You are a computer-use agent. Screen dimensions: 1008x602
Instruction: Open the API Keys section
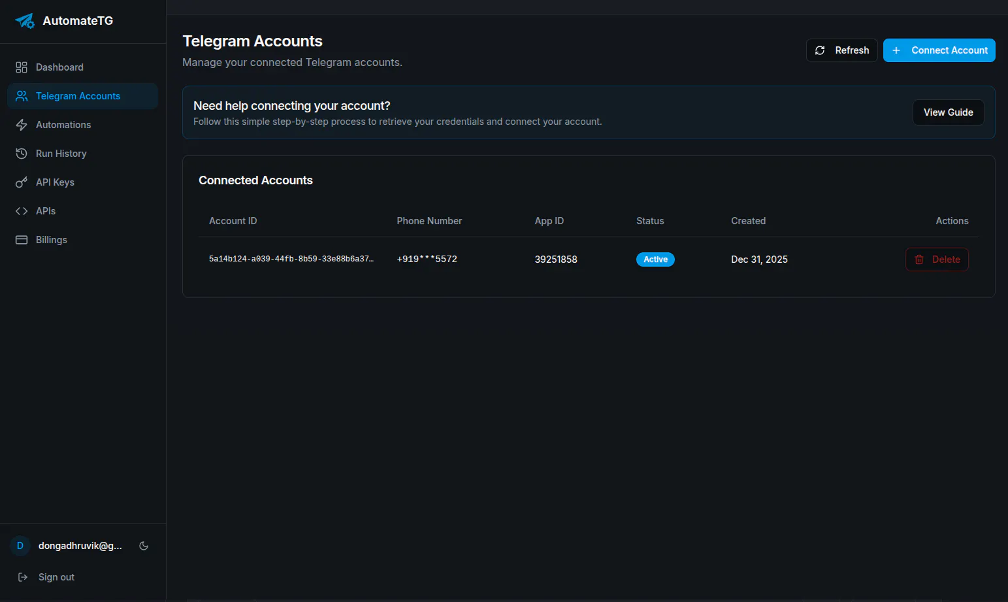click(x=82, y=182)
